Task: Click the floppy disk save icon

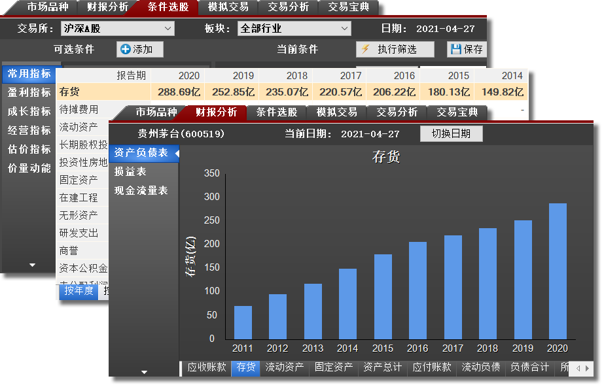Action: (455, 49)
